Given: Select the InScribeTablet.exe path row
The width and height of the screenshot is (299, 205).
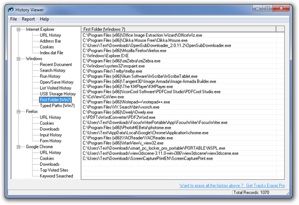Looking at the screenshot, I should pyautogui.click(x=179, y=76).
